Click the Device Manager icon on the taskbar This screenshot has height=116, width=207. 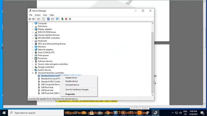point(155,113)
